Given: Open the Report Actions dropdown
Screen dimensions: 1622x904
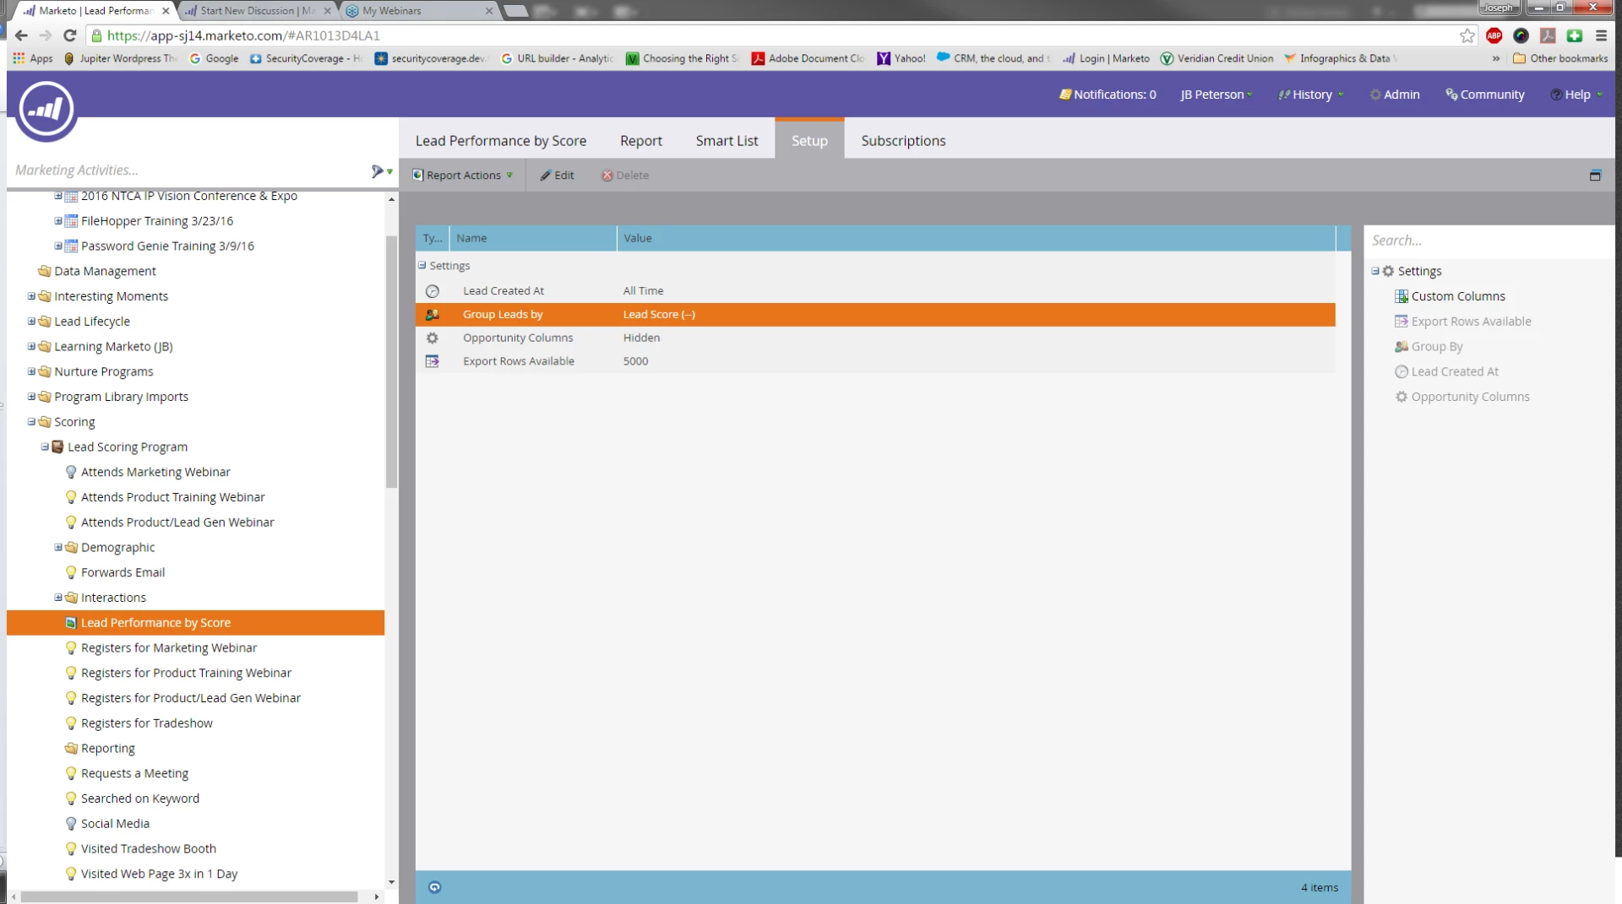Looking at the screenshot, I should click(462, 176).
